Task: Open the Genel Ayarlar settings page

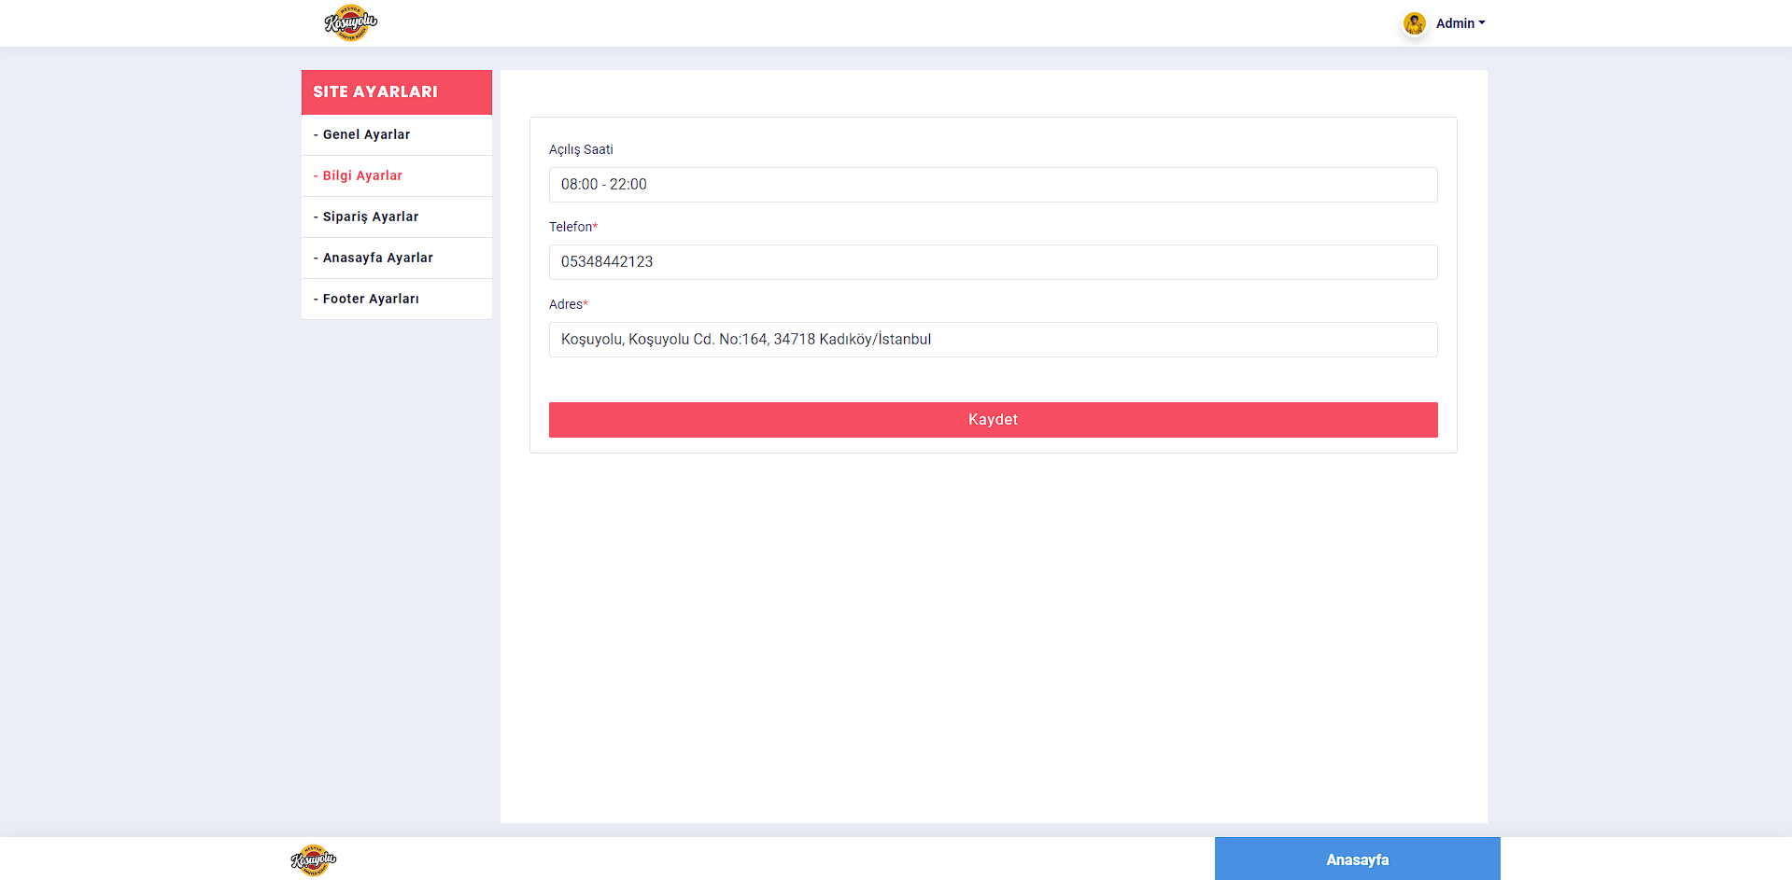Action: click(366, 134)
